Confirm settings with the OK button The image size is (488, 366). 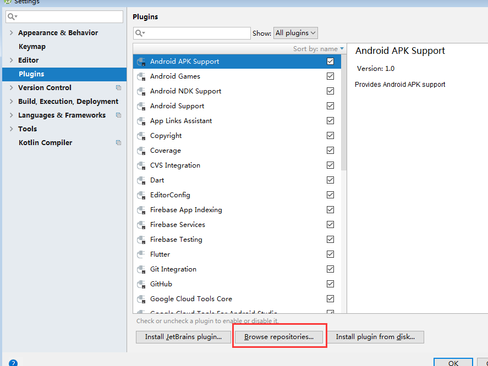click(453, 363)
